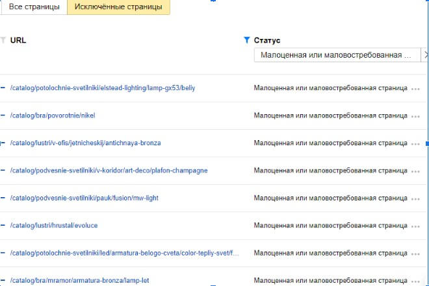Open the link /catalog/lustri/hrustal/evoluce
This screenshot has width=429, height=286.
point(54,226)
